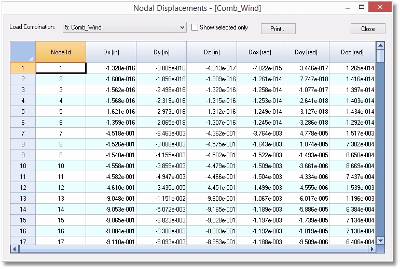This screenshot has height=269, width=400.
Task: Select cell with value -4.575e-001
Action: point(212,144)
